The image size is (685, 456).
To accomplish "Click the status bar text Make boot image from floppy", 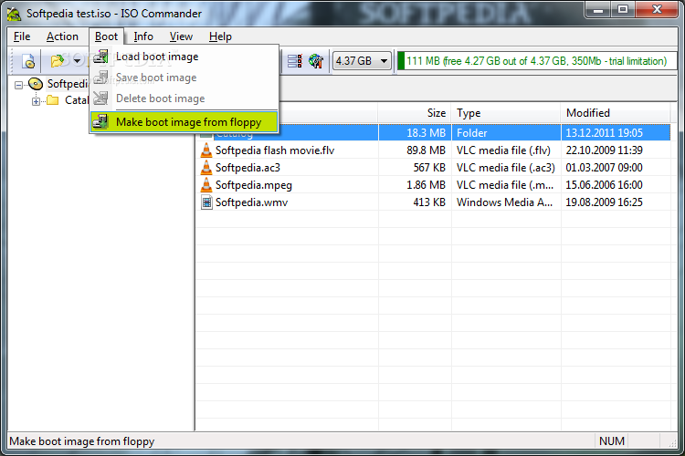I will tap(82, 441).
